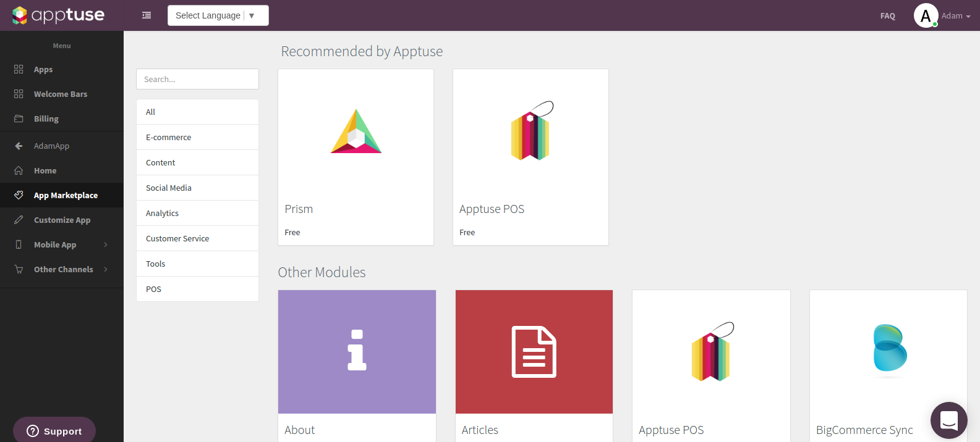Filter modules by Analytics
Screen dimensions: 980x442
pyautogui.click(x=197, y=213)
